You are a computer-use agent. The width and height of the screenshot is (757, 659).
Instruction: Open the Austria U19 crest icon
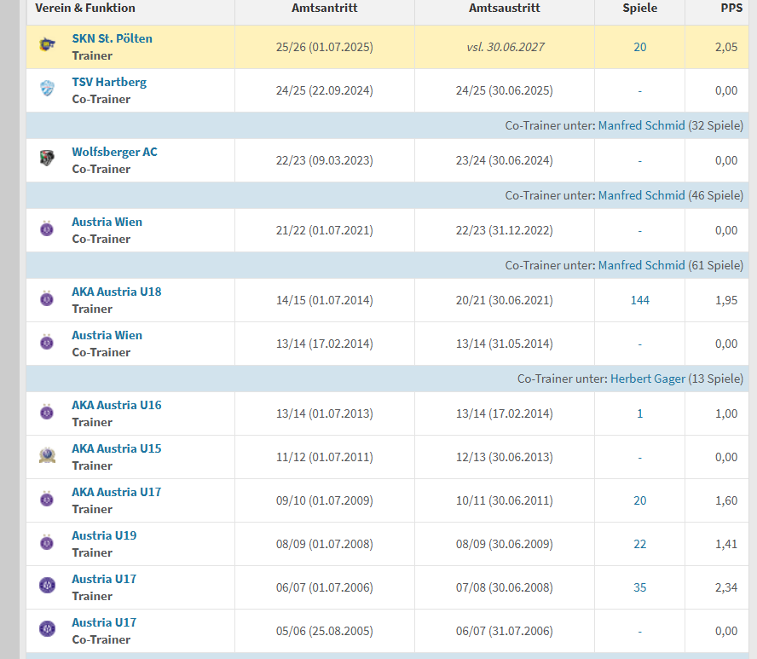click(x=47, y=543)
